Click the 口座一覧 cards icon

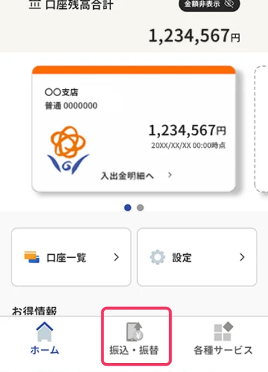32,257
